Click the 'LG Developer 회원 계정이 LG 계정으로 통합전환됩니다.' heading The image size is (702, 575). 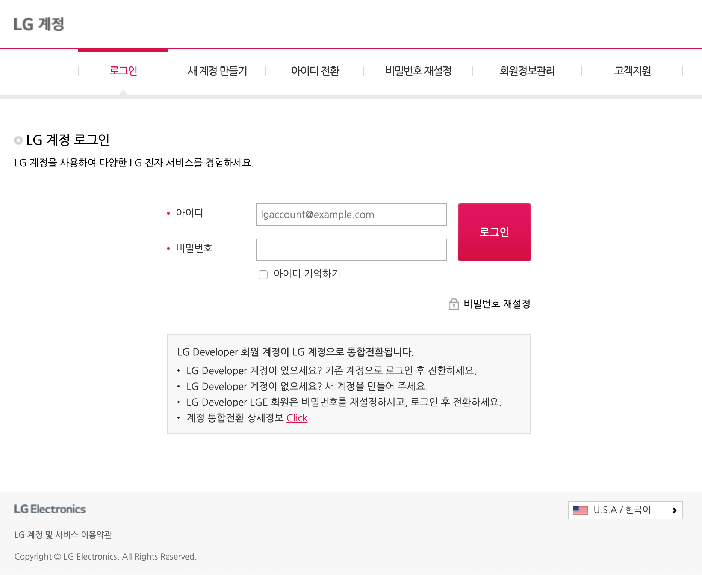[295, 352]
